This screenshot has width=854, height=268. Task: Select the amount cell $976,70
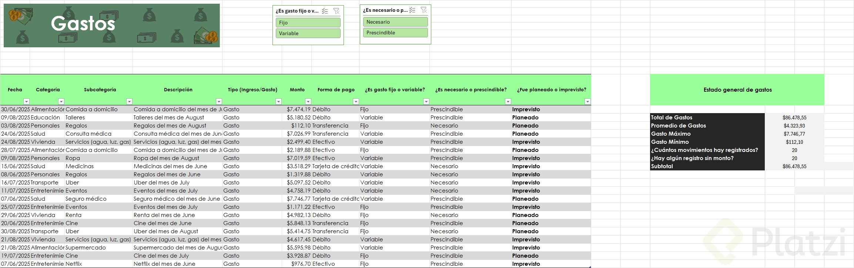point(297,264)
